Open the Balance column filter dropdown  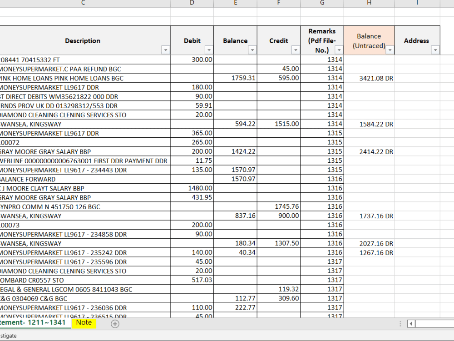(252, 50)
